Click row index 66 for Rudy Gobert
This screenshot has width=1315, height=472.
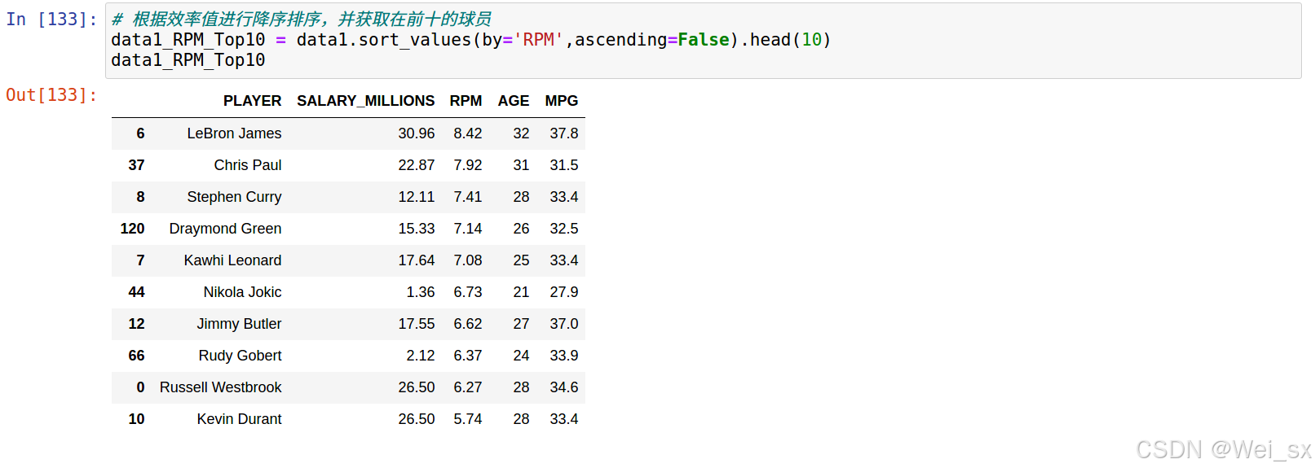tap(136, 356)
